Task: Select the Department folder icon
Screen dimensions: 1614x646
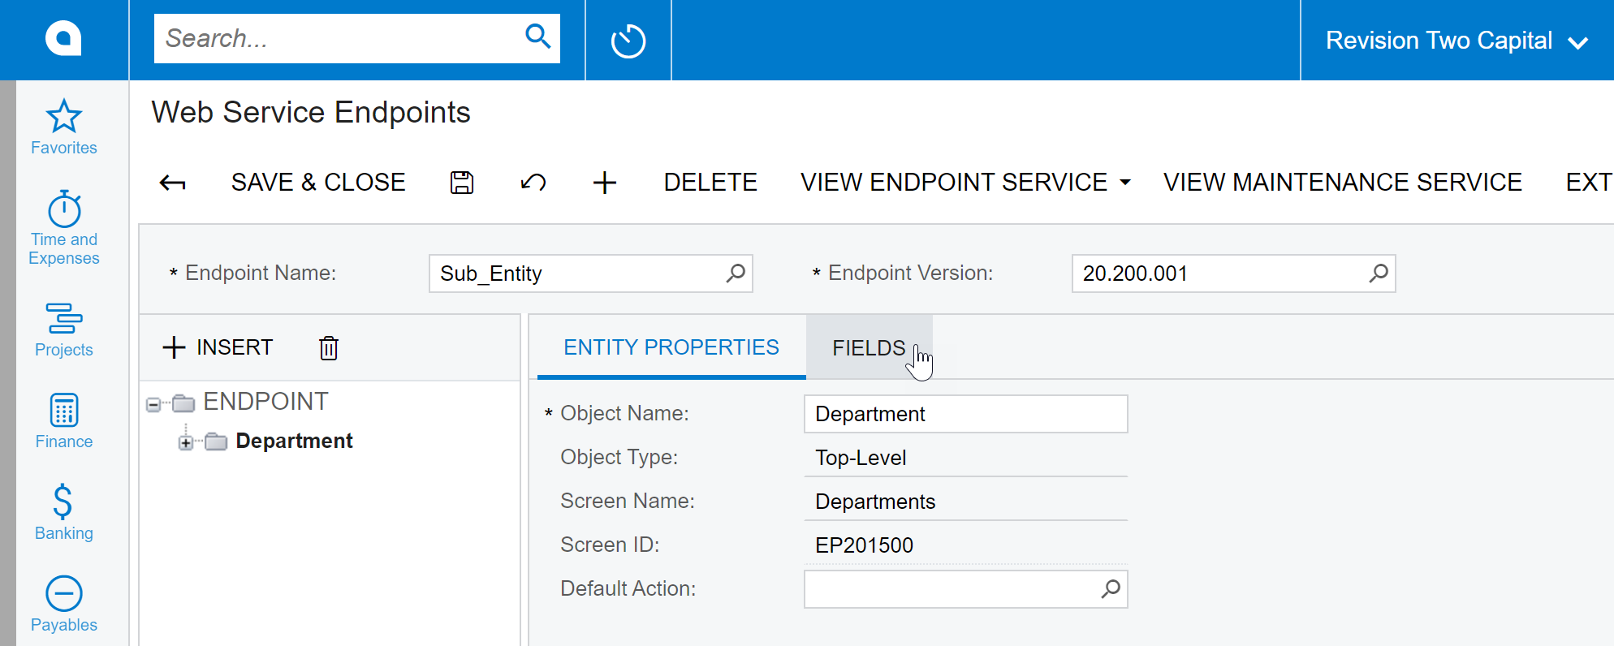Action: pyautogui.click(x=216, y=441)
